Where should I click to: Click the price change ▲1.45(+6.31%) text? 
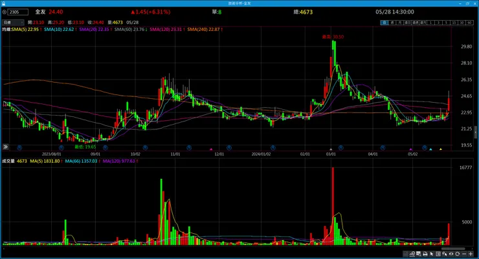coord(151,12)
